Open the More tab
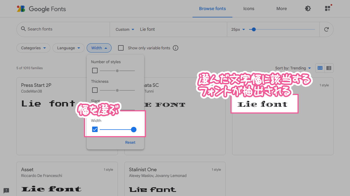The height and width of the screenshot is (196, 350). pyautogui.click(x=282, y=9)
